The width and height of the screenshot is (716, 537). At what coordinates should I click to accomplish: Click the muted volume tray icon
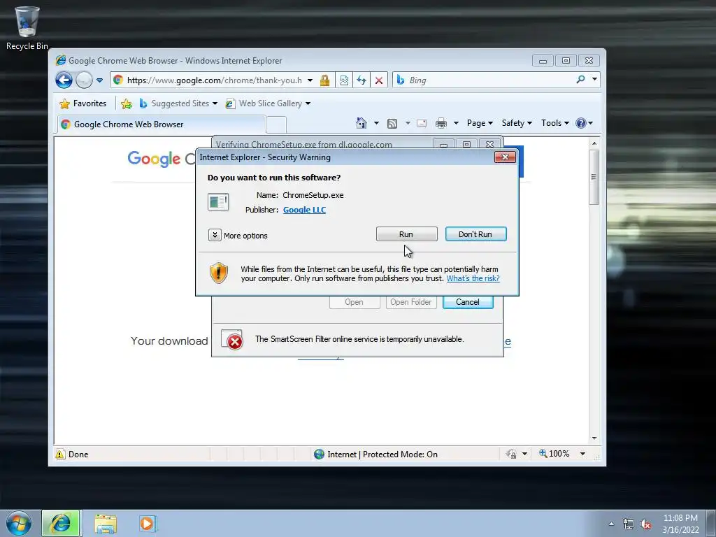pyautogui.click(x=645, y=524)
